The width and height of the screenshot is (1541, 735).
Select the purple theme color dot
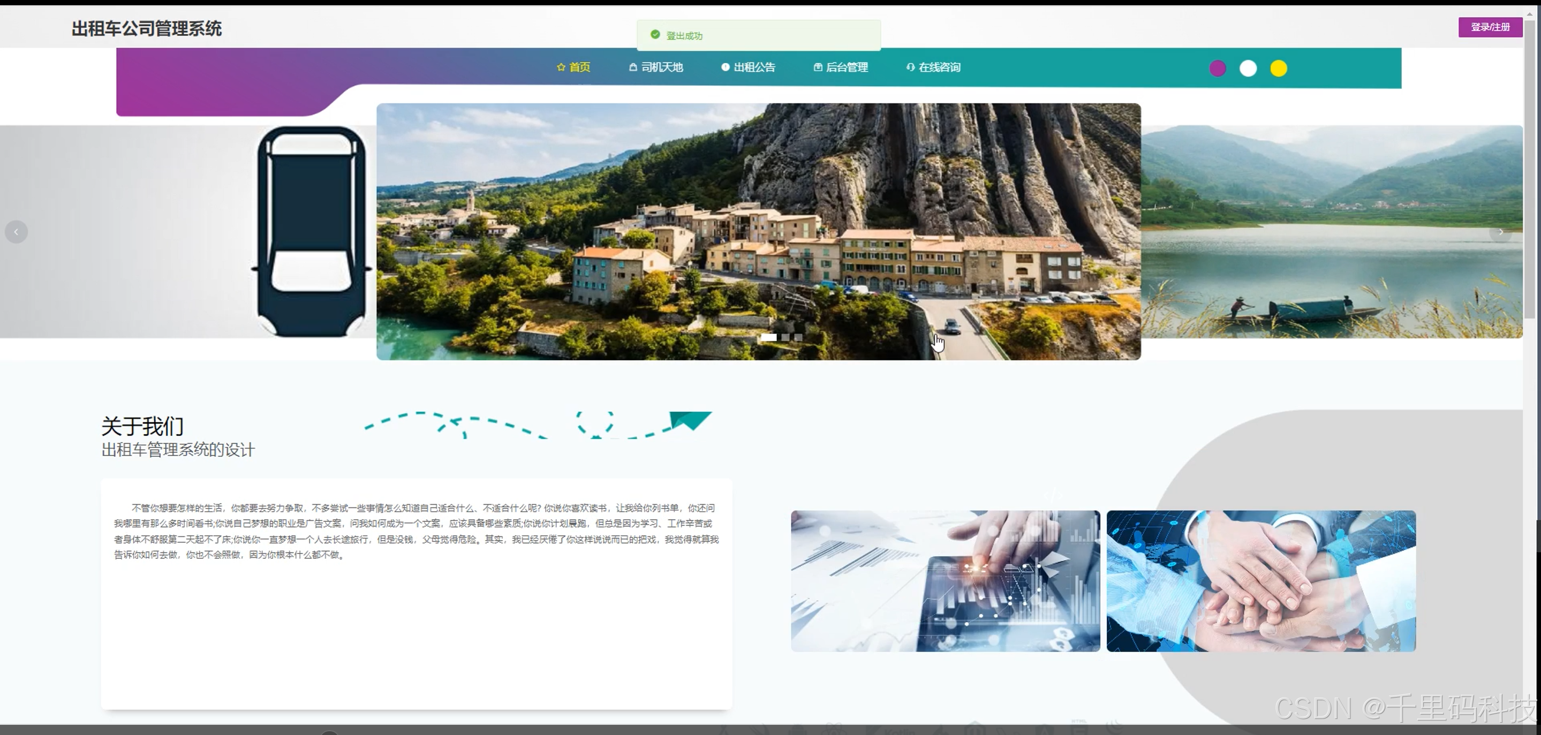click(x=1218, y=68)
